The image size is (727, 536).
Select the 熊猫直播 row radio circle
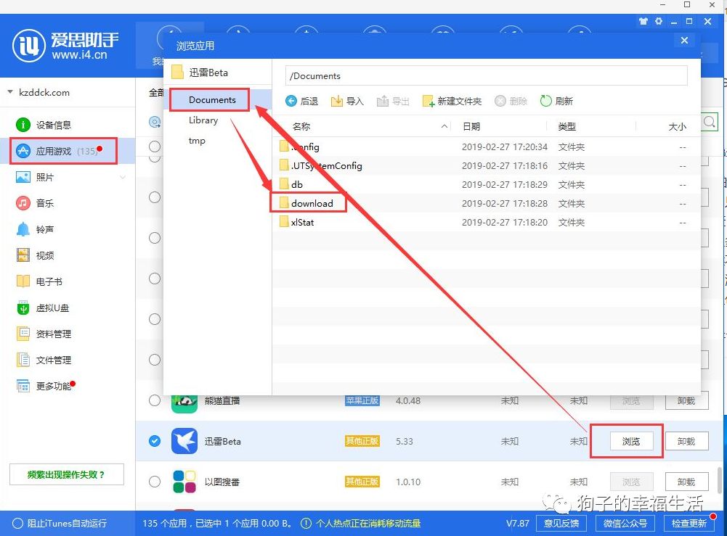click(155, 400)
